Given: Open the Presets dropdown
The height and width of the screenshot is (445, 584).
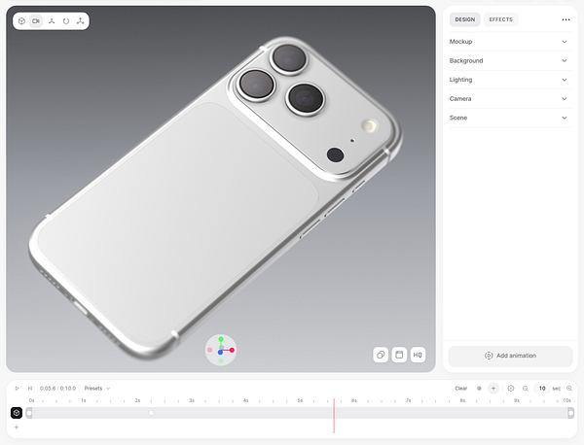Looking at the screenshot, I should click(x=96, y=388).
